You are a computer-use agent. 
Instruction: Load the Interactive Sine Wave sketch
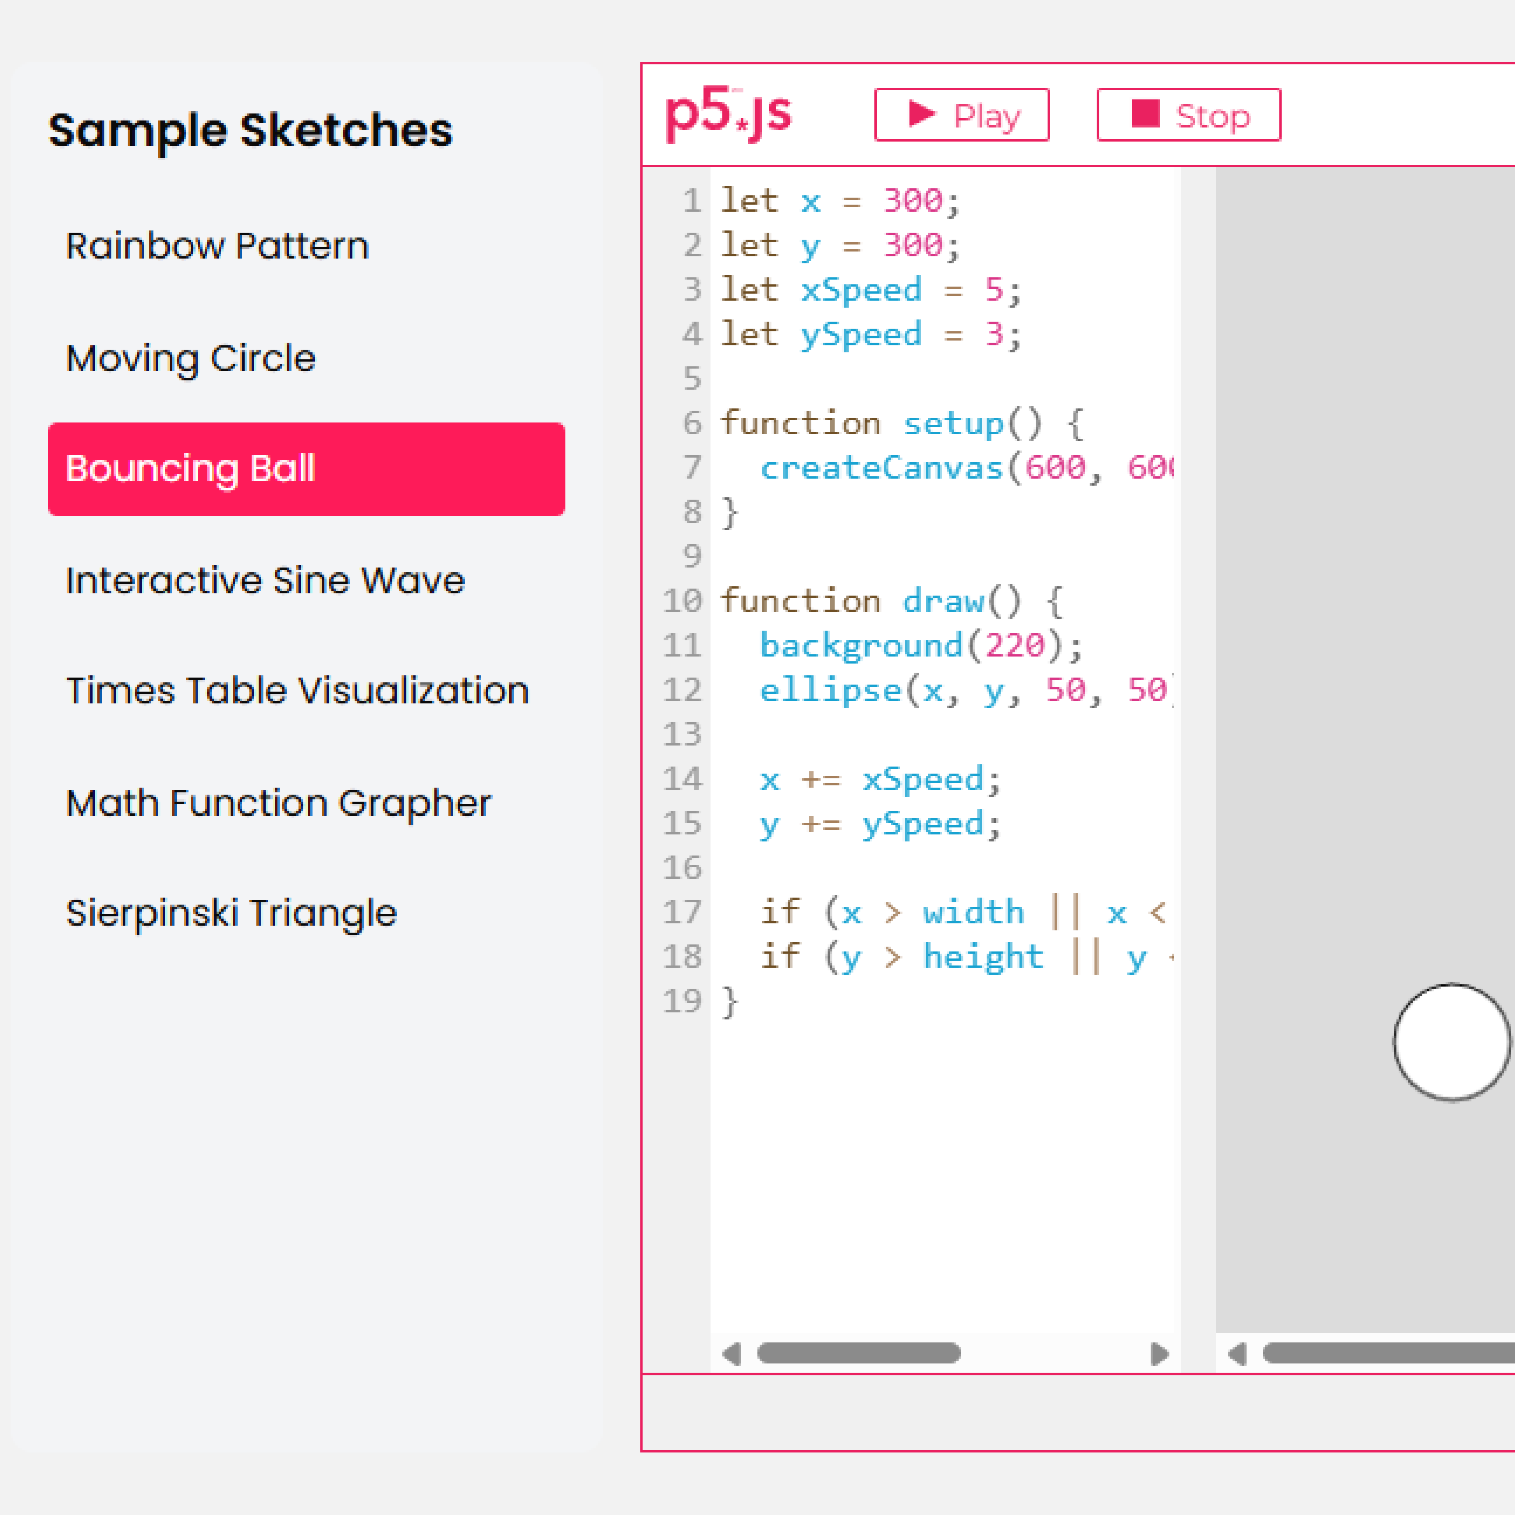pyautogui.click(x=265, y=581)
